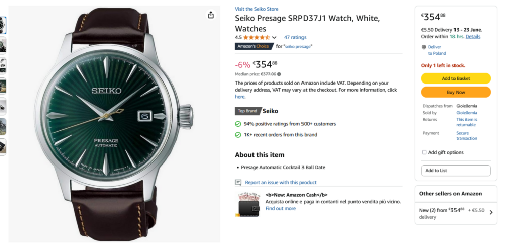This screenshot has height=246, width=505.
Task: Click the Top Brand badge
Action: [x=247, y=111]
